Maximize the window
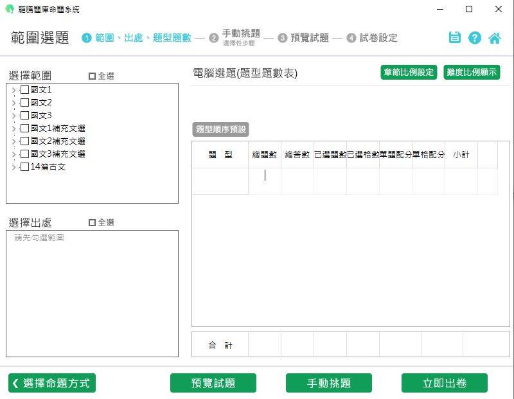Viewport: 514px width, 399px height. 469,9
